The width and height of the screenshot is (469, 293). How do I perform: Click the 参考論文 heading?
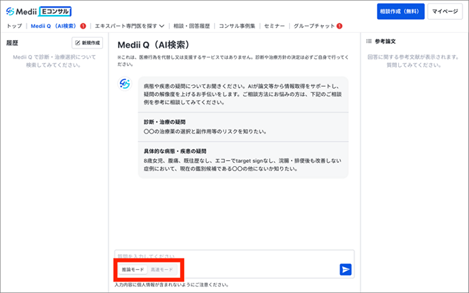click(385, 42)
